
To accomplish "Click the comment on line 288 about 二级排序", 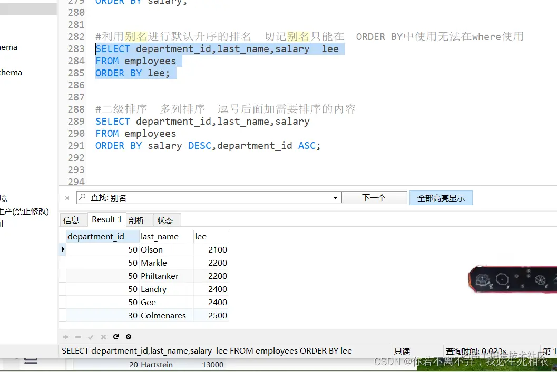I will 226,109.
